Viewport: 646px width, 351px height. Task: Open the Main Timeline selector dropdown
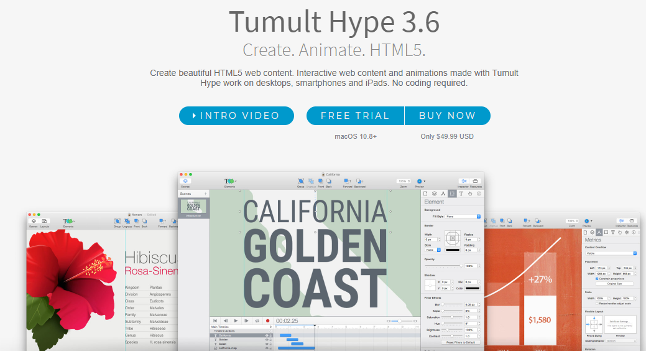coord(241,327)
